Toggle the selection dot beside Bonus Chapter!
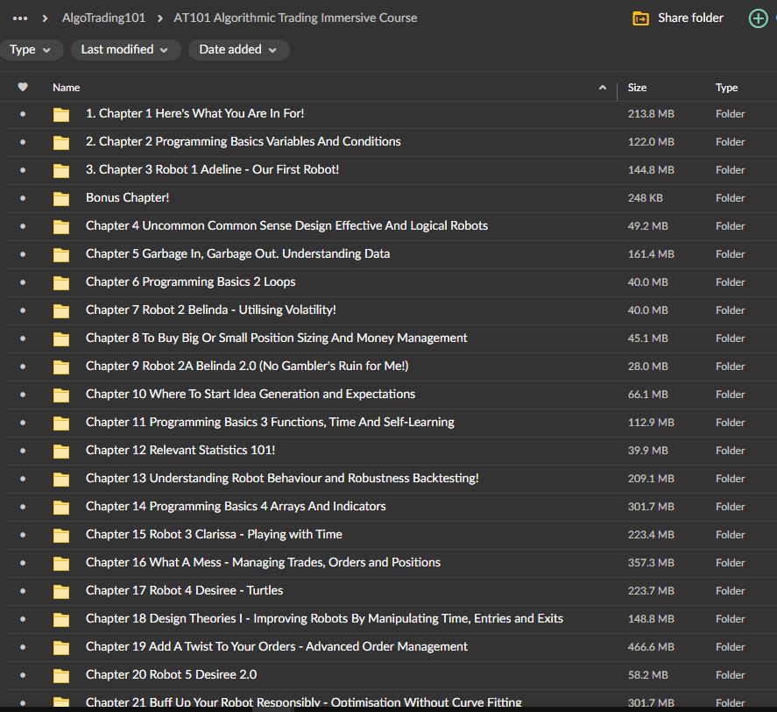 tap(23, 197)
